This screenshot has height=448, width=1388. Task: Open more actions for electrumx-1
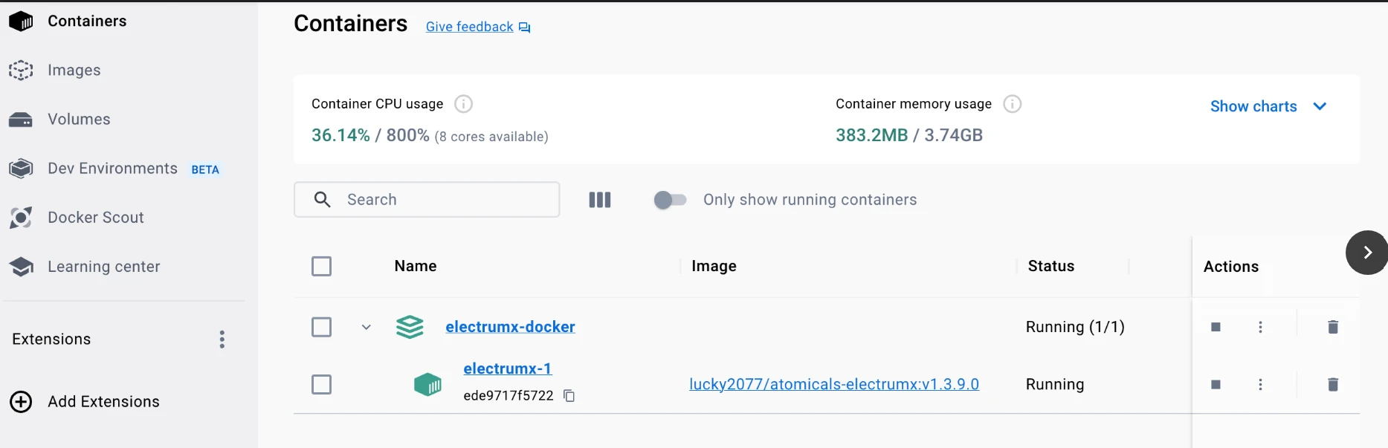tap(1260, 384)
